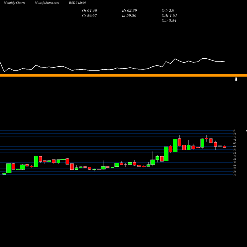
Task: Click the 76 price axis label
Action: 235,137
